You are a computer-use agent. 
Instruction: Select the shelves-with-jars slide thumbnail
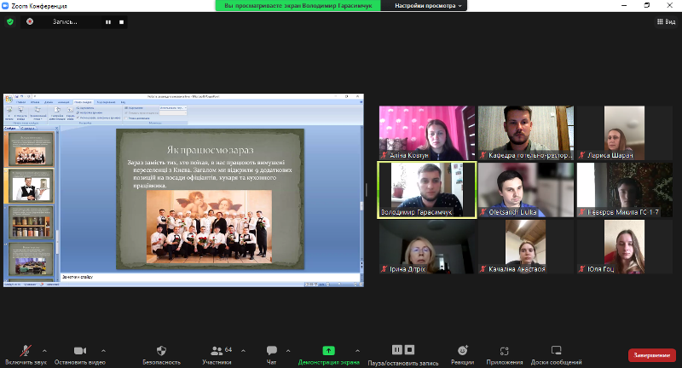31,222
